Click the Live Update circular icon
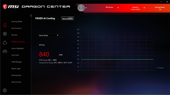This screenshot has width=170, height=95. [x=5, y=43]
